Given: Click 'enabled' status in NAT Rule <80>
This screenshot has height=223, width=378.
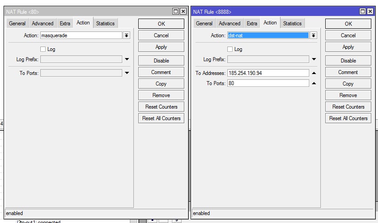Looking at the screenshot, I should (x=15, y=213).
